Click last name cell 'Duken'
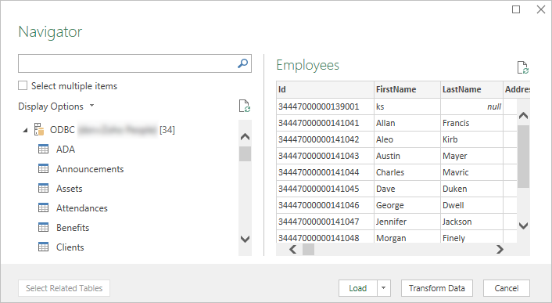Screen dimensions: 552x303 (471, 189)
